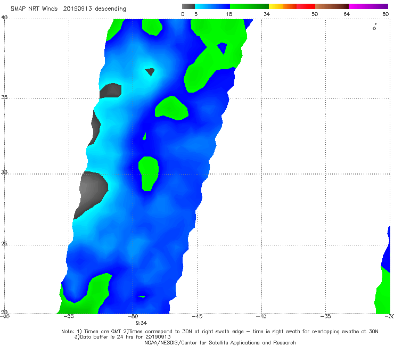394x346 pixels.
Task: Click the longitude axis label '-50'
Action: [x=133, y=316]
